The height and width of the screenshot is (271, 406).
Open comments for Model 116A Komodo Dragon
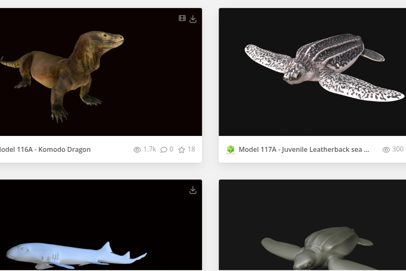pos(164,150)
